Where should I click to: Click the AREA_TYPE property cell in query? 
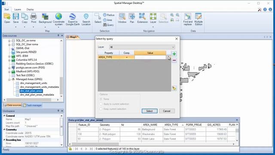pos(109,57)
